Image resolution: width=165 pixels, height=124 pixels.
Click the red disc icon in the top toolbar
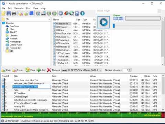point(66,13)
